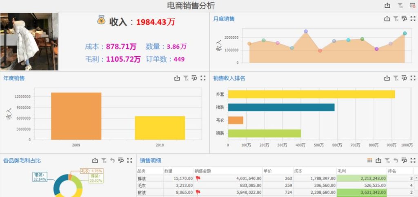The image size is (418, 197).
Task: Click the red lowest point on monthly chart
Action: 320,51
